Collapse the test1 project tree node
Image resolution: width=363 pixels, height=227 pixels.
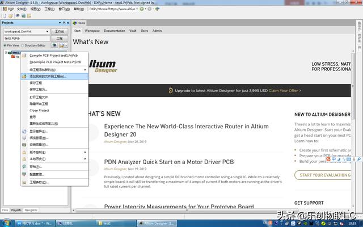6,53
